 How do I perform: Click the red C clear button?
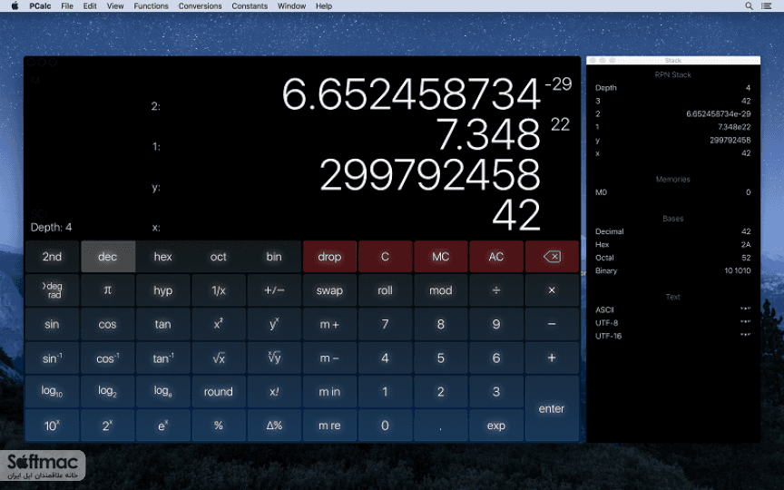(385, 257)
